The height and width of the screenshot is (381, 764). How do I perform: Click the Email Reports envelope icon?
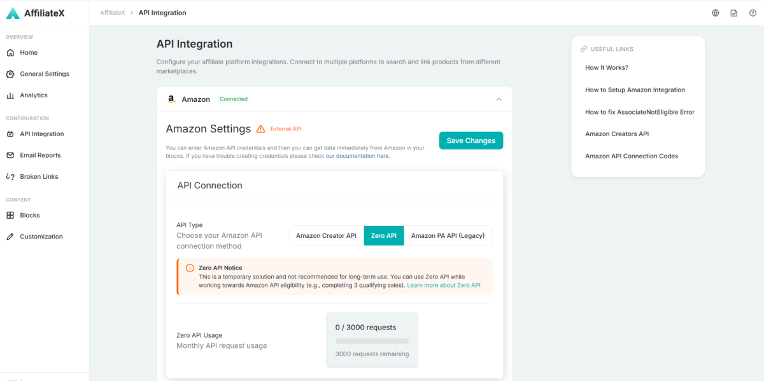[x=10, y=155]
